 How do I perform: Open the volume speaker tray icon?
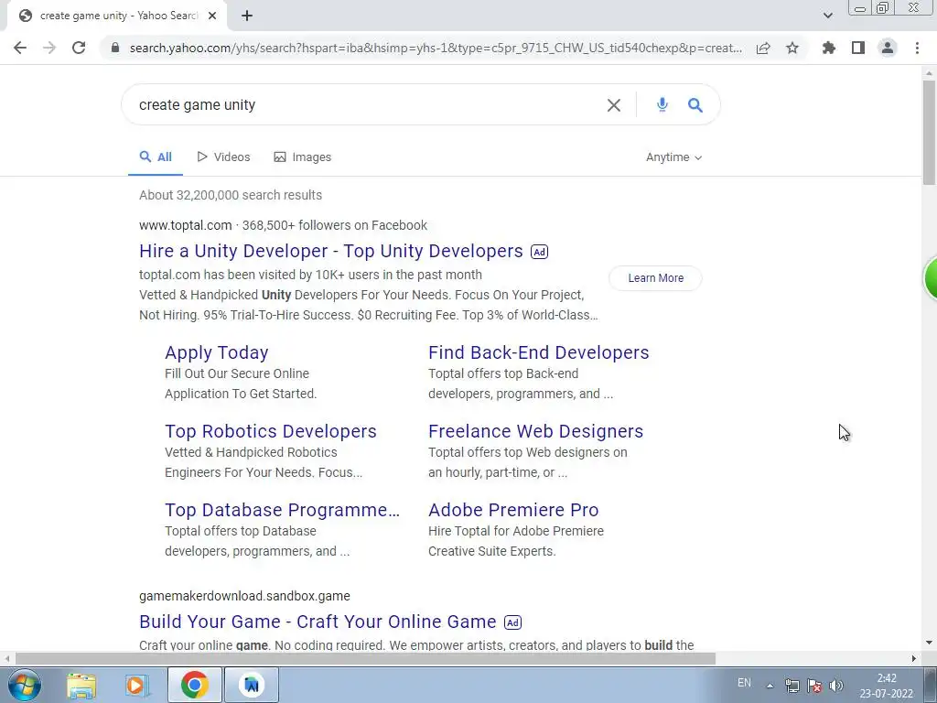836,686
